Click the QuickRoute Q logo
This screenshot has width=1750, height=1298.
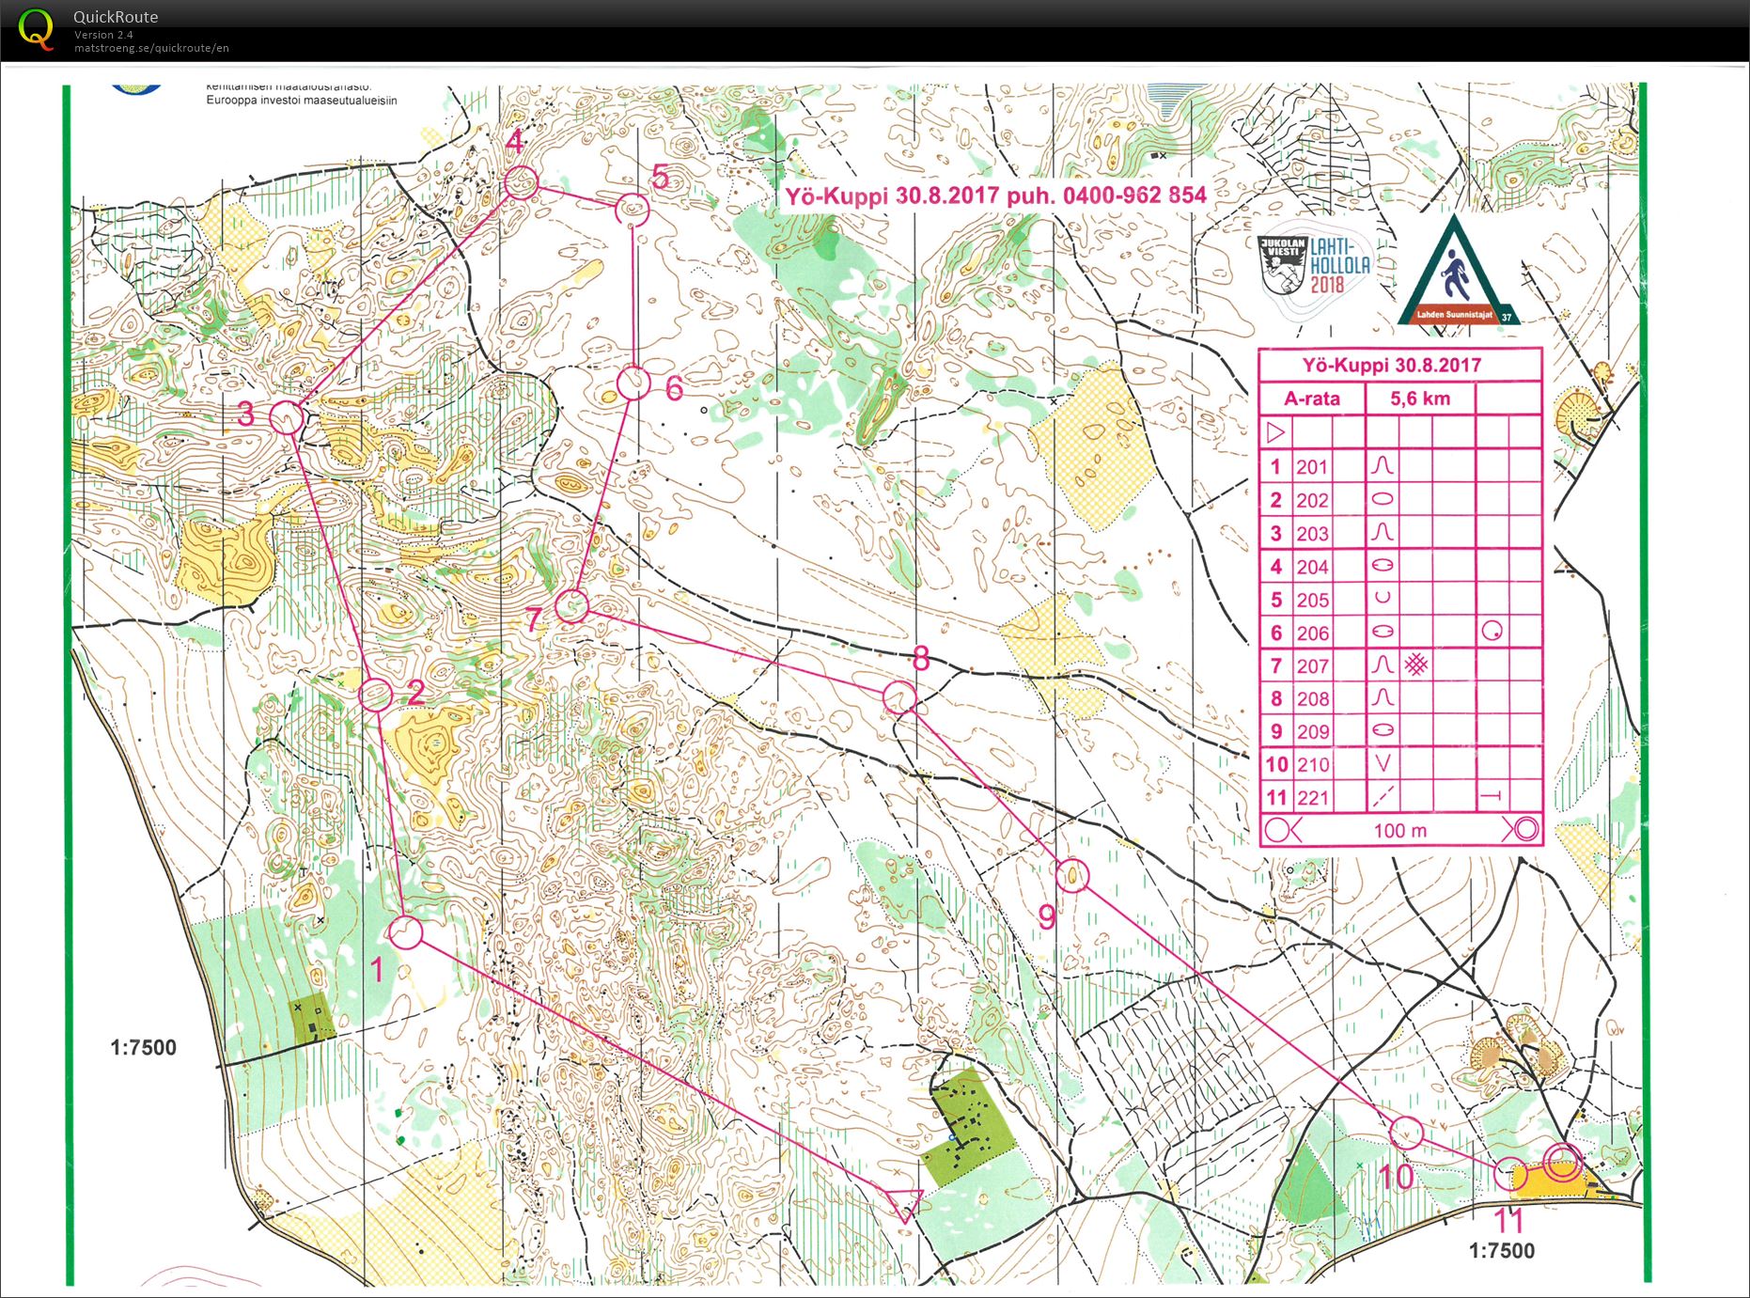tap(36, 29)
